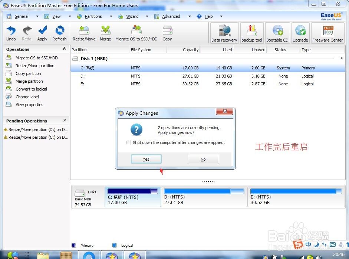The width and height of the screenshot is (349, 259).
Task: Select the C: partition row
Action: click(208, 68)
